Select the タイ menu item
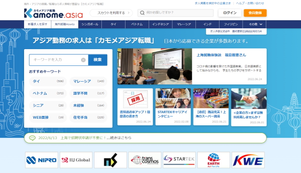Image resolution: width=301 pixels, height=173 pixels. (x=113, y=25)
